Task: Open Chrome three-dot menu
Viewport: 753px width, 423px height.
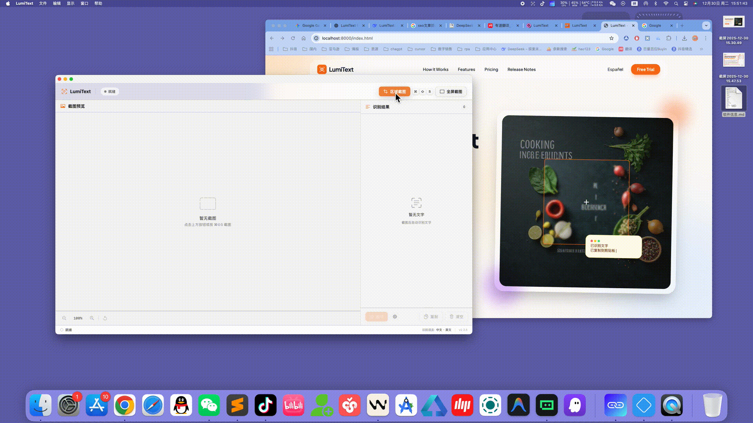Action: coord(706,38)
